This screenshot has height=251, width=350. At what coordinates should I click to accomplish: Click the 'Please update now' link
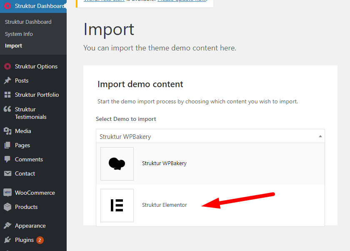tap(182, 1)
